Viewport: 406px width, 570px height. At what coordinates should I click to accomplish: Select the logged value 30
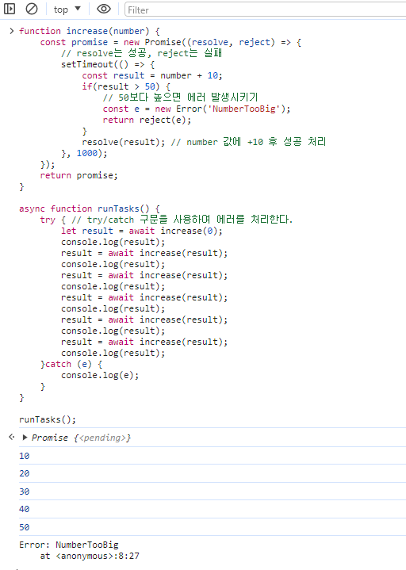25,492
